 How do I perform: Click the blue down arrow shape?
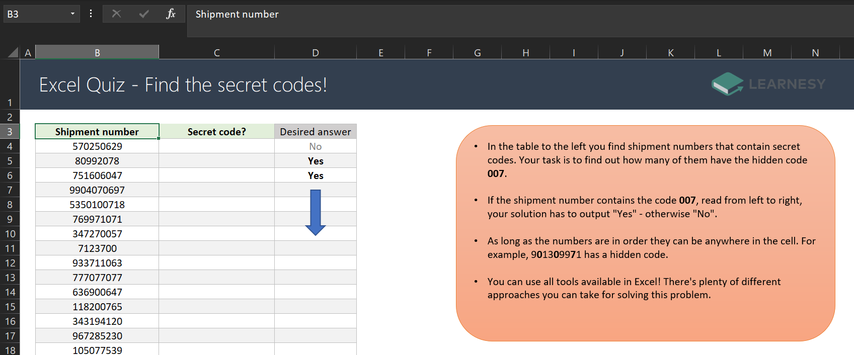(x=316, y=212)
